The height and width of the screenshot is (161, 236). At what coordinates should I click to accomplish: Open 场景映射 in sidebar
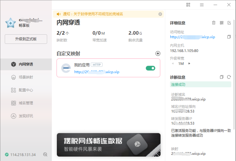pyautogui.click(x=26, y=77)
